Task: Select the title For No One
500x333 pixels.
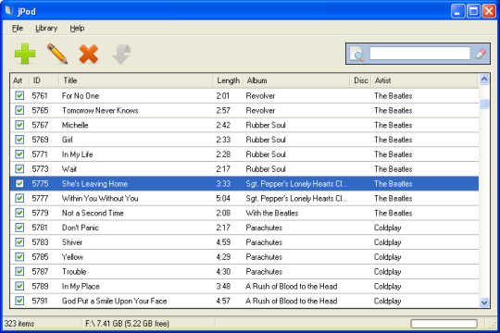Action: [x=81, y=95]
